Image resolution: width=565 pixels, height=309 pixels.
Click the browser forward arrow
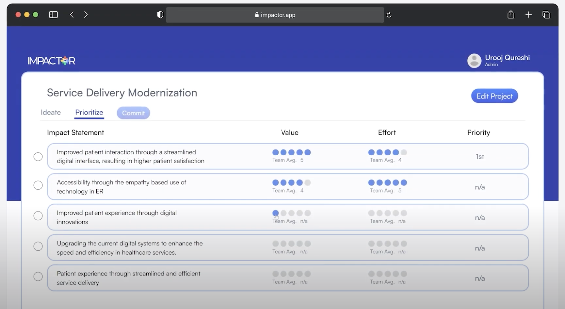(86, 15)
